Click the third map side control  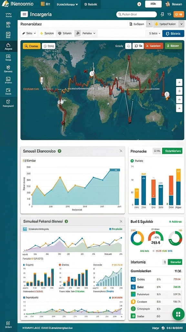tap(179, 100)
